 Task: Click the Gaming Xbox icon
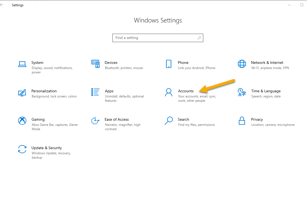coord(22,121)
